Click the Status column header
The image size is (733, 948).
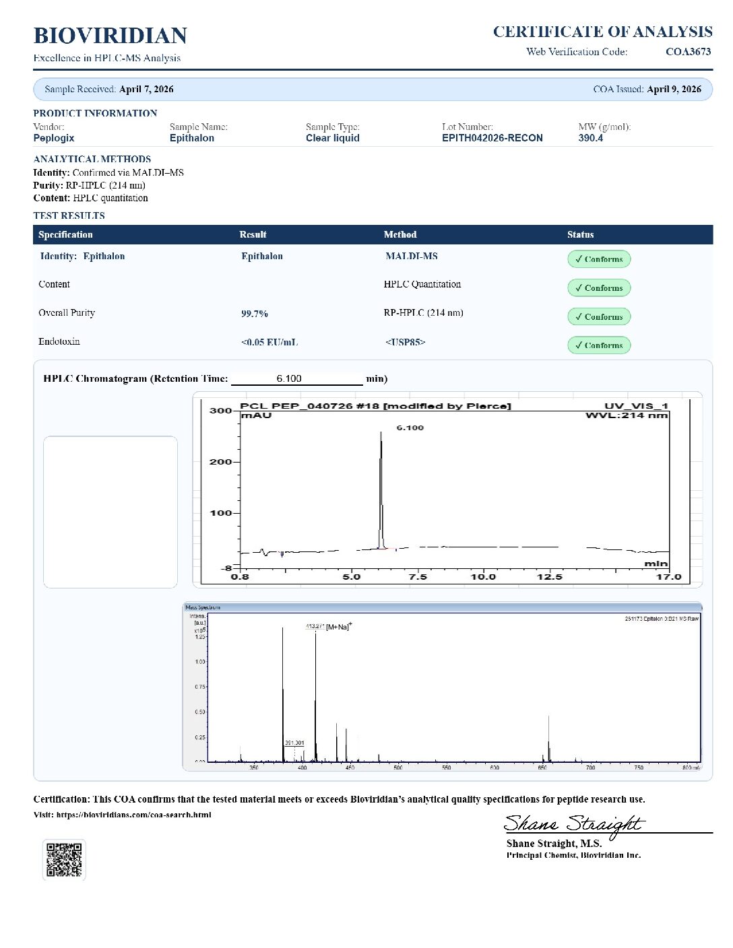point(580,234)
